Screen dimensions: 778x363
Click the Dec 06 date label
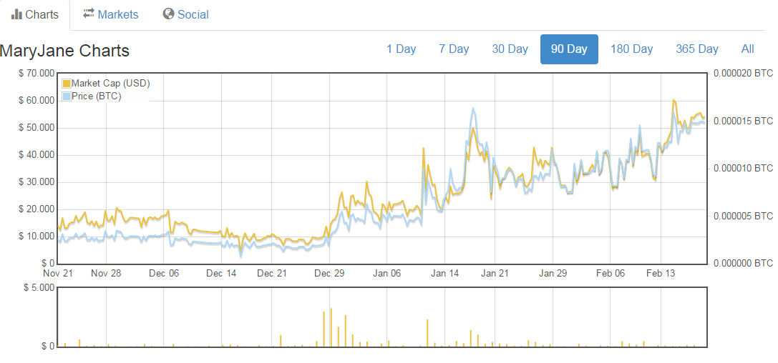coord(164,274)
